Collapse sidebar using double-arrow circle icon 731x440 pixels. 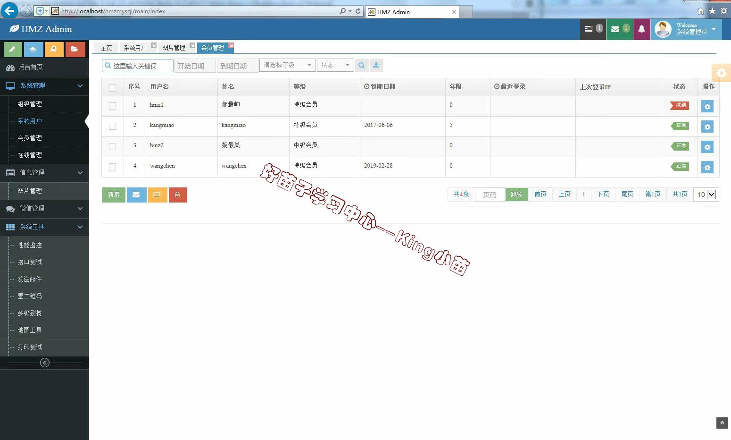pyautogui.click(x=45, y=363)
